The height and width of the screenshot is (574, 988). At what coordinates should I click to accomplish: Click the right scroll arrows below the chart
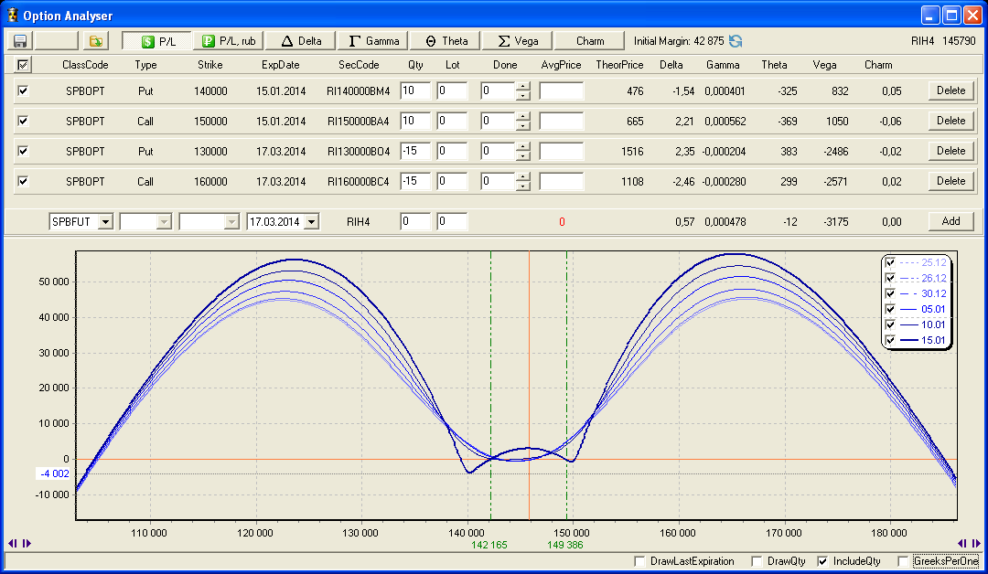coord(967,543)
